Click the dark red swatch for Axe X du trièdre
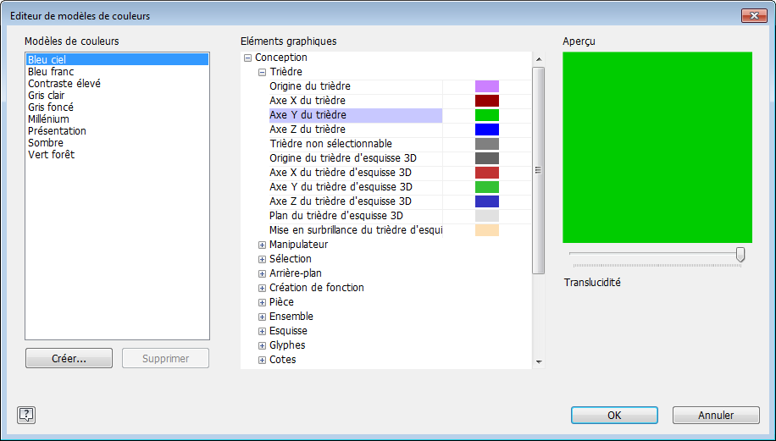The height and width of the screenshot is (441, 776). (487, 101)
